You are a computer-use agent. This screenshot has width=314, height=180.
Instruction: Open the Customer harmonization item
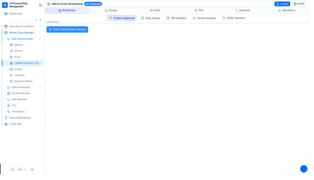pyautogui.click(x=22, y=75)
